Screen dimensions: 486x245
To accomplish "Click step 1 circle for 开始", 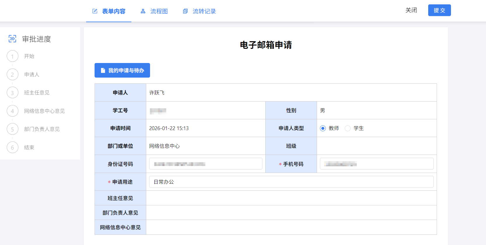I will click(13, 56).
